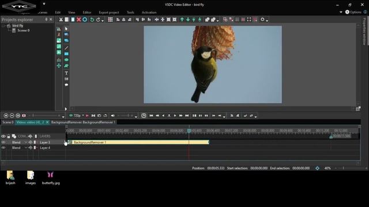The image size is (369, 207).
Task: Pin the Projects explorer panel
Action: 46,20
